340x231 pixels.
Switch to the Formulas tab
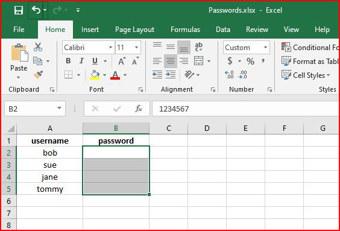185,30
